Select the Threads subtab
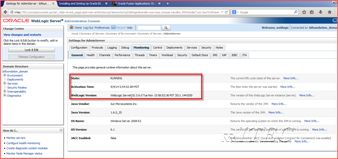Screen dimensions: 338x159 139,55
